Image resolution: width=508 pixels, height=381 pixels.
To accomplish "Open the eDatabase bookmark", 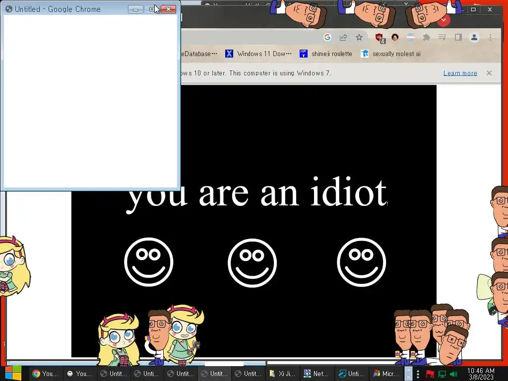I will [199, 54].
